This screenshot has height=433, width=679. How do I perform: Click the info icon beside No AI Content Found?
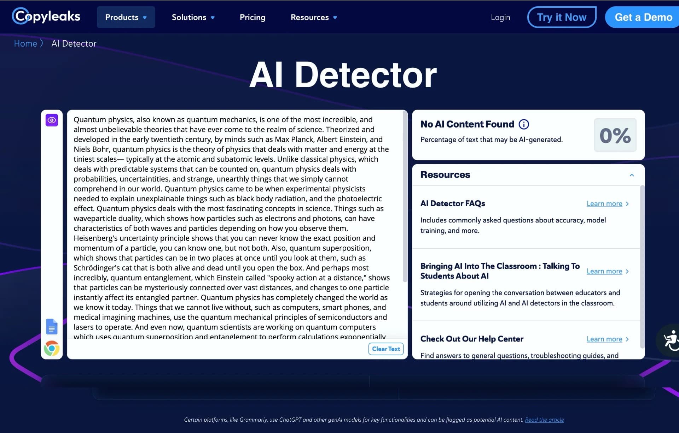click(x=524, y=124)
